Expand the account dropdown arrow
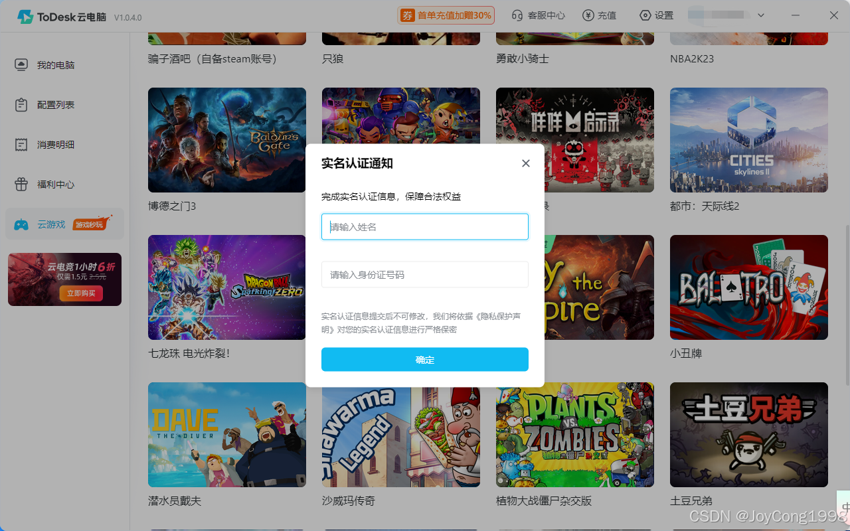The width and height of the screenshot is (850, 531). coord(761,15)
